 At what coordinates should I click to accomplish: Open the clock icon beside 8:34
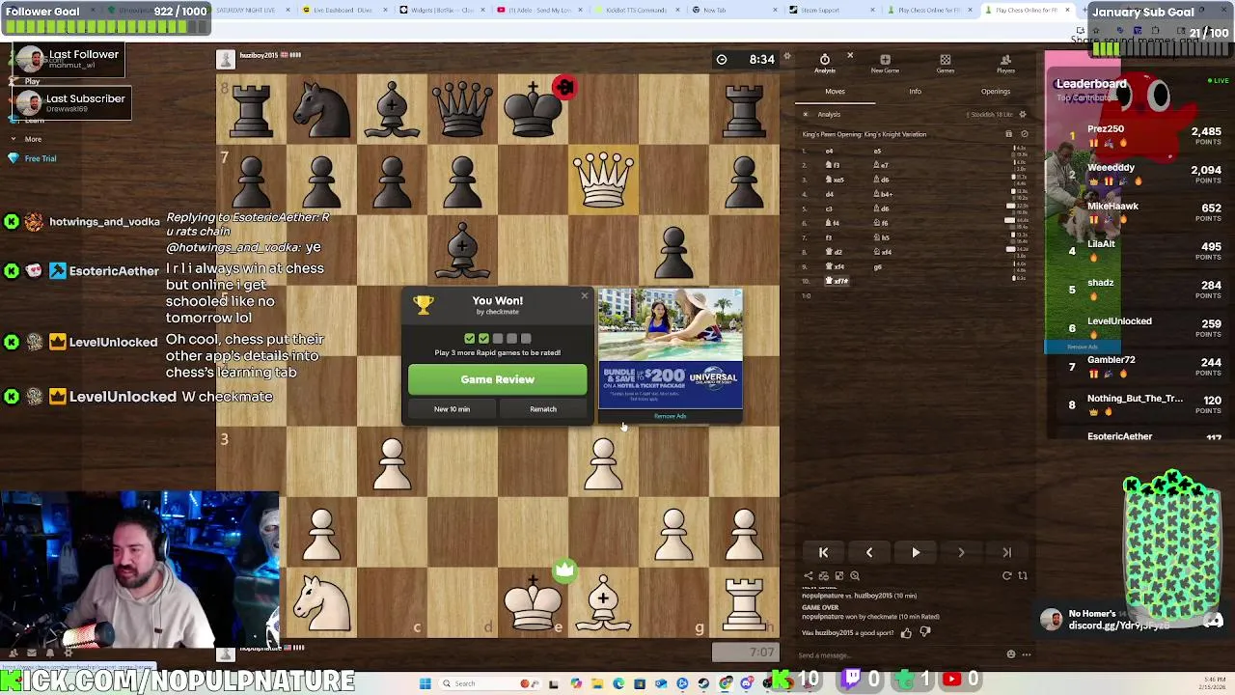[x=722, y=60]
